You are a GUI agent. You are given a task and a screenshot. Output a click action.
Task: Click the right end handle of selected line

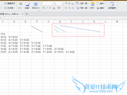(x=99, y=32)
